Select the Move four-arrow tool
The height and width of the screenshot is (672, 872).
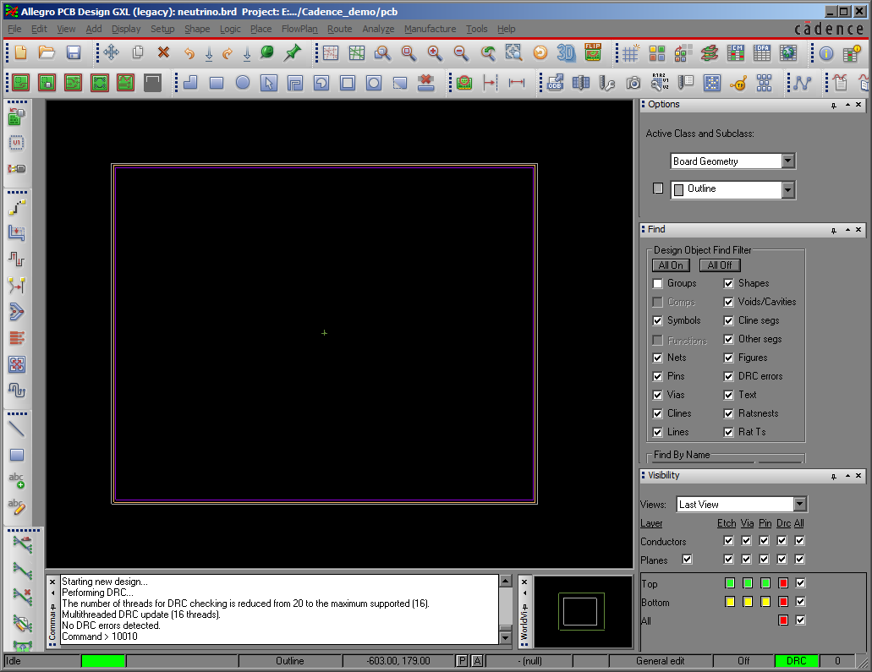click(112, 52)
